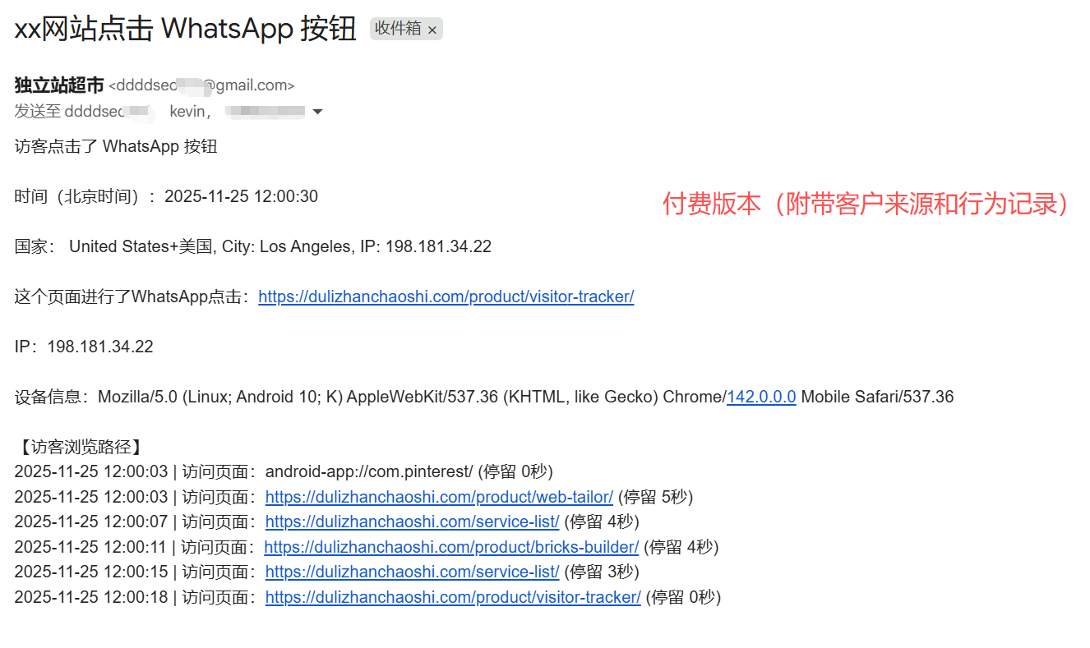This screenshot has width=1090, height=648.
Task: Click the sender name 独立站超市
Action: 59,85
